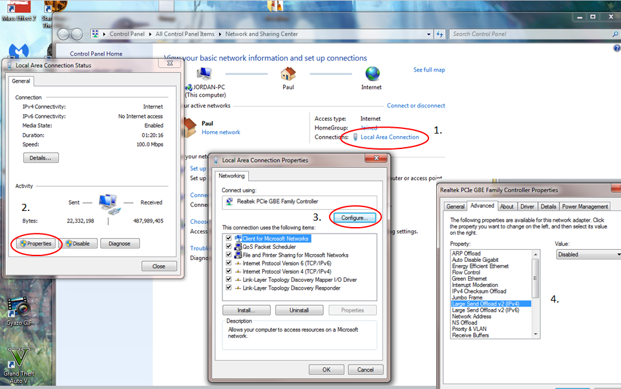This screenshot has width=621, height=389.
Task: Click See full map link
Action: pyautogui.click(x=429, y=70)
